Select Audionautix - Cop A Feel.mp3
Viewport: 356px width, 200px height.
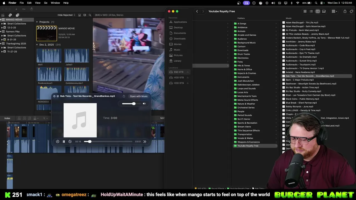300,49
